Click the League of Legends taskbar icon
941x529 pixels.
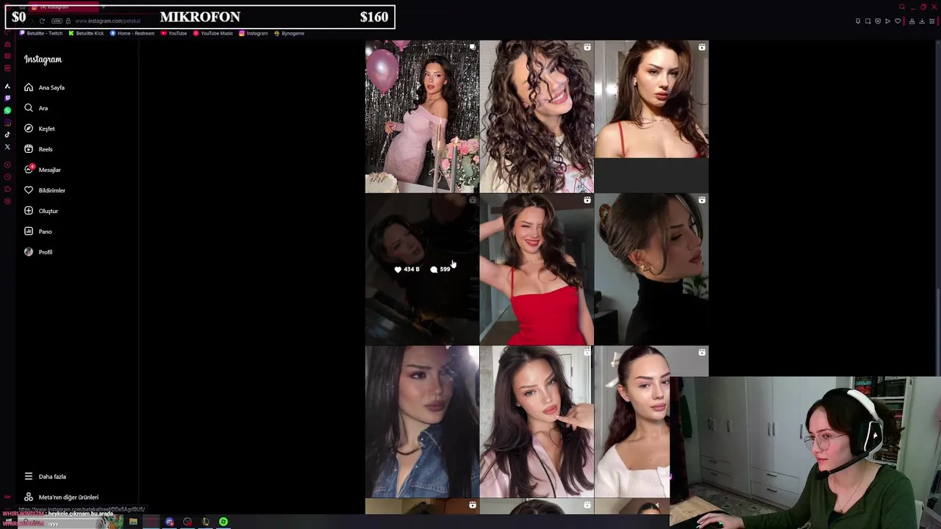click(x=205, y=522)
